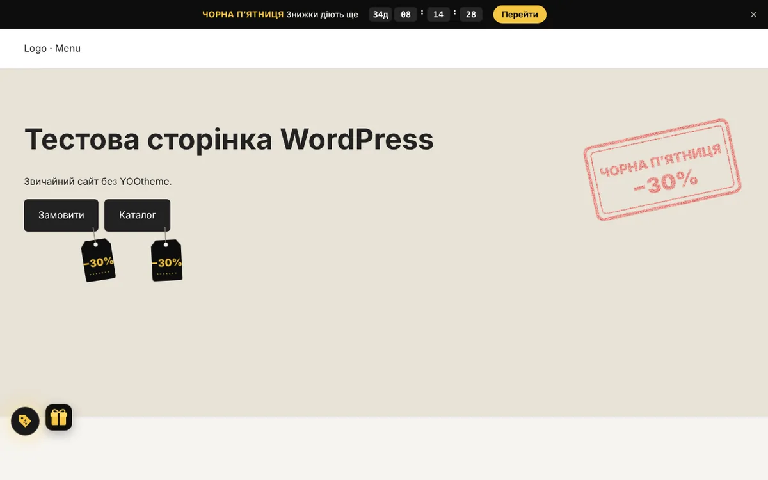Click the countdown hours box 08
Screen dimensions: 768x480
click(x=406, y=14)
